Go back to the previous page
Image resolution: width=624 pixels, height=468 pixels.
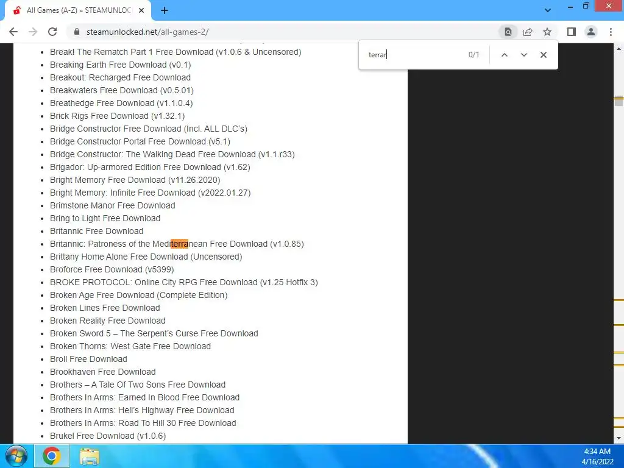pyautogui.click(x=13, y=32)
